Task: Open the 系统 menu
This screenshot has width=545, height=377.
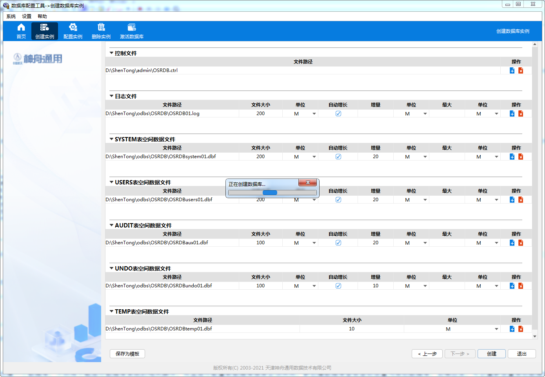Action: 11,16
